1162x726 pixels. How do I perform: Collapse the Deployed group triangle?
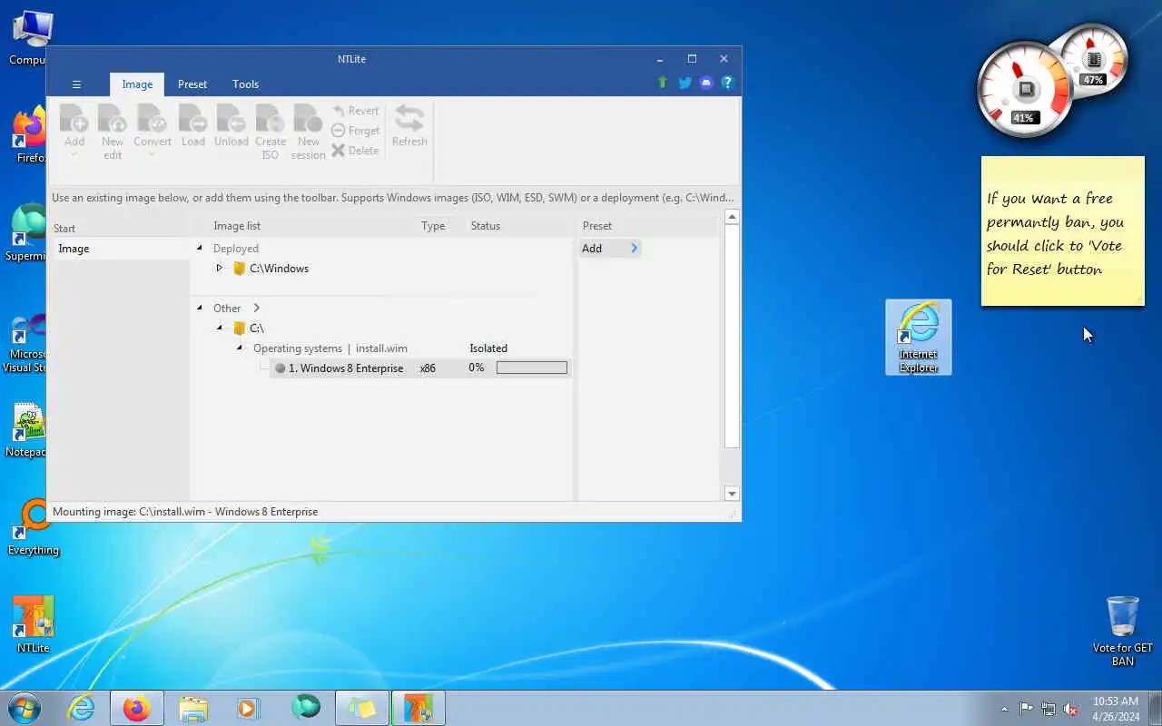tap(200, 248)
